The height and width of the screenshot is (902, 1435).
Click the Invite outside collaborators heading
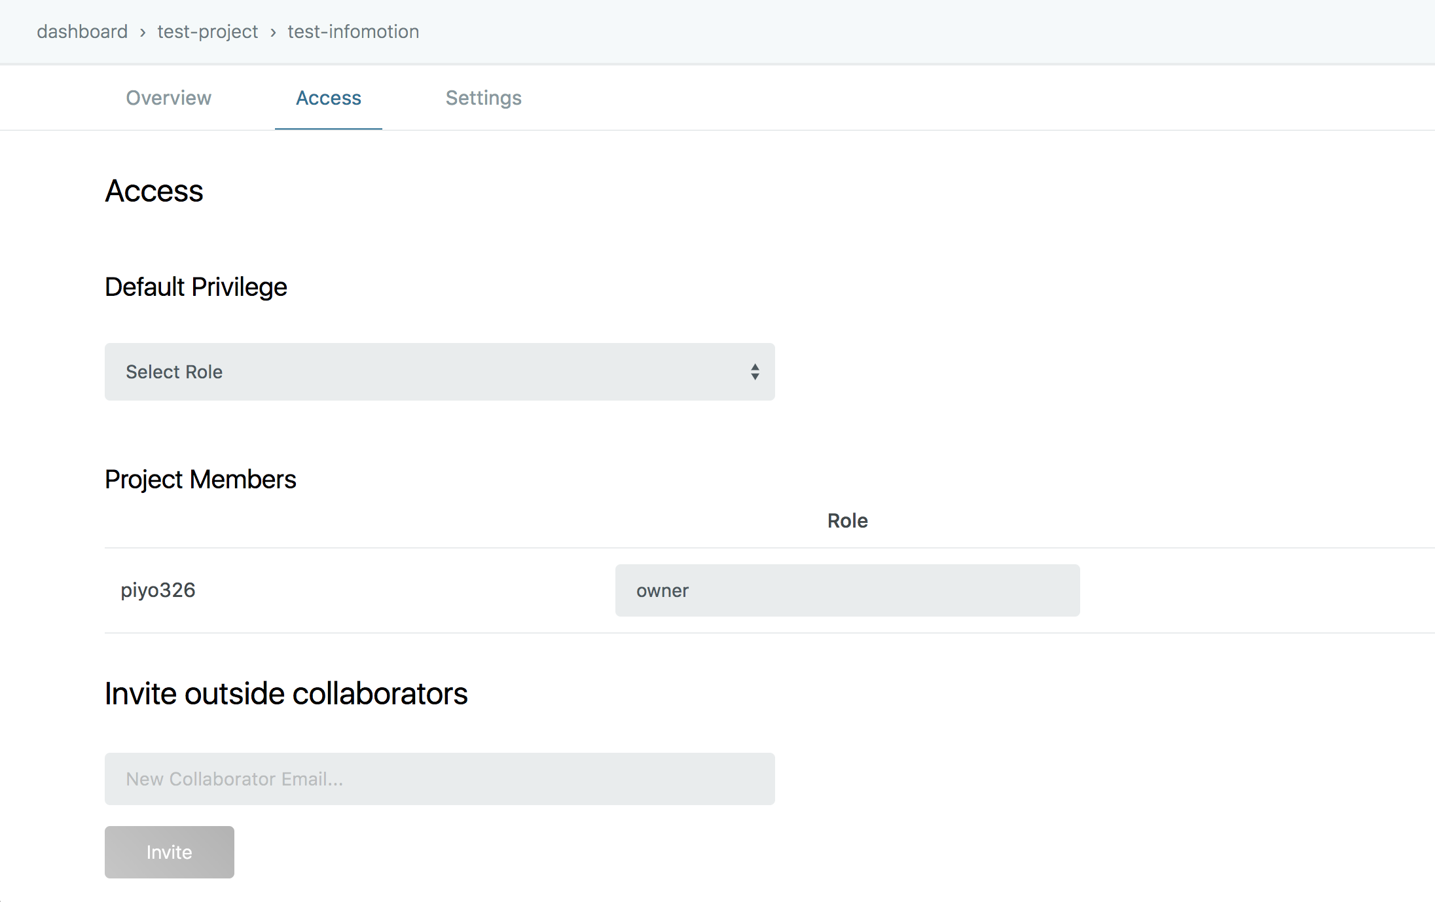point(286,693)
